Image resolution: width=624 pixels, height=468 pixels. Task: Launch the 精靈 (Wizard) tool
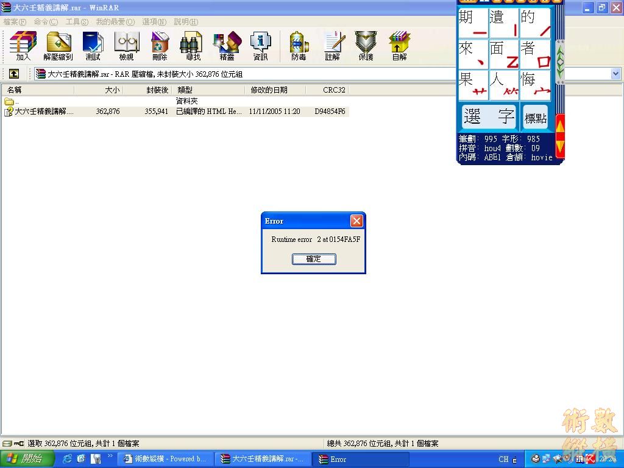coord(227,46)
